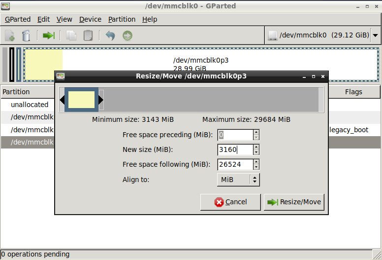382x260 pixels.
Task: Increase Free space following with up arrow
Action: click(x=256, y=162)
